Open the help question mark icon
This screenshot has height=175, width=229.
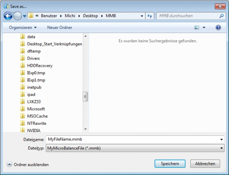tap(218, 28)
